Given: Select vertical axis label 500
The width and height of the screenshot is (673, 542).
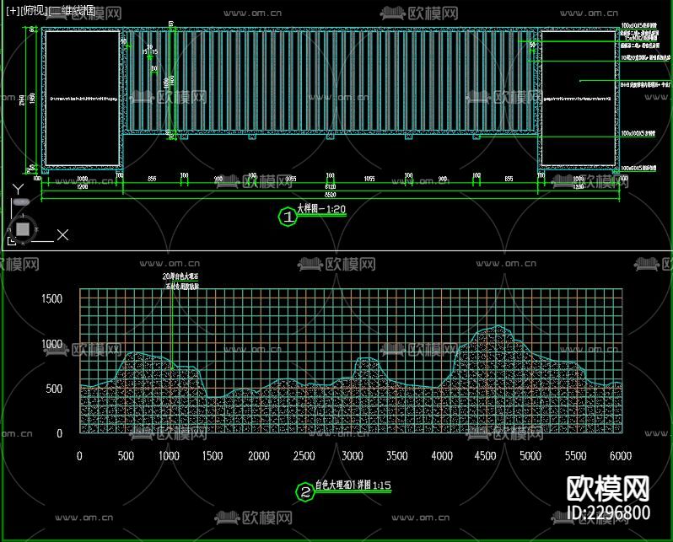Looking at the screenshot, I should [x=54, y=389].
